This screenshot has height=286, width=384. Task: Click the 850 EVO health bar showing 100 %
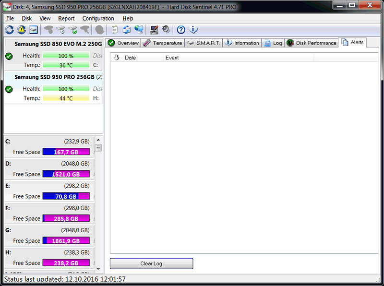[66, 56]
